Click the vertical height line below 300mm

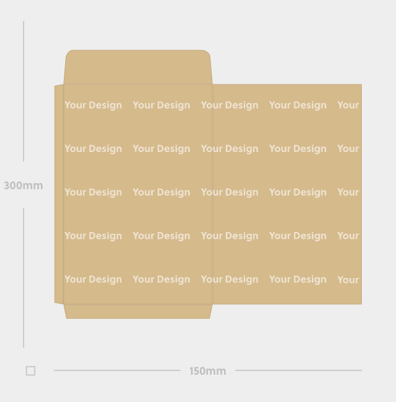tap(24, 278)
